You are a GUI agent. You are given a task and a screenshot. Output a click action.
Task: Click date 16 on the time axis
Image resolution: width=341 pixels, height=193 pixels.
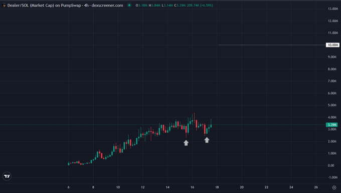(x=192, y=187)
